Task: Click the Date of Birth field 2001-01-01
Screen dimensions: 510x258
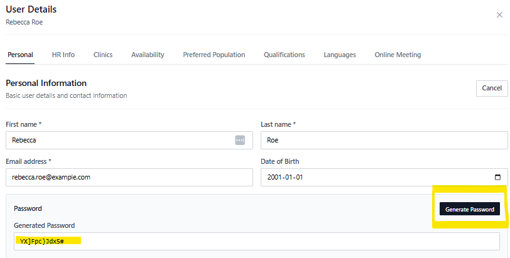Action: click(384, 178)
